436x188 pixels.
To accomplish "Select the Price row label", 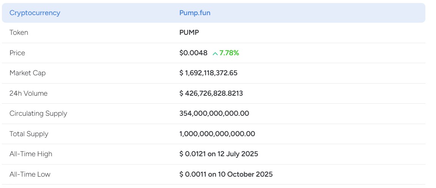I will tap(17, 53).
